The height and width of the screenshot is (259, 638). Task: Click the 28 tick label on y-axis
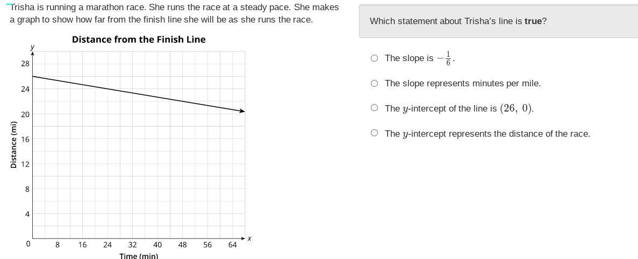tap(25, 64)
